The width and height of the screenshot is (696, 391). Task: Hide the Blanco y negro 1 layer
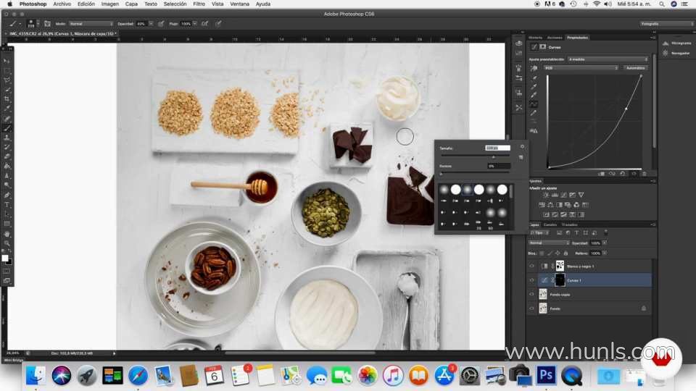[531, 266]
